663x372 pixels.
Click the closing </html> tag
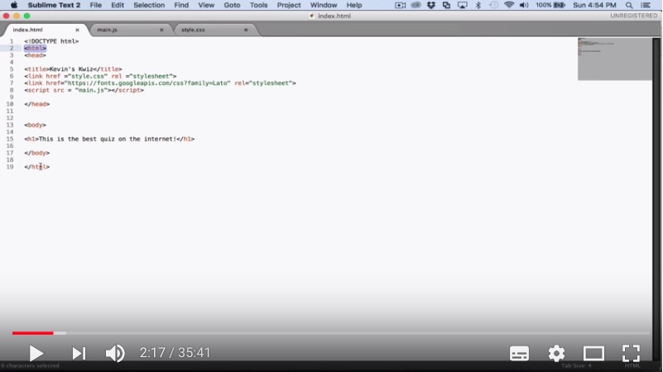pos(36,167)
